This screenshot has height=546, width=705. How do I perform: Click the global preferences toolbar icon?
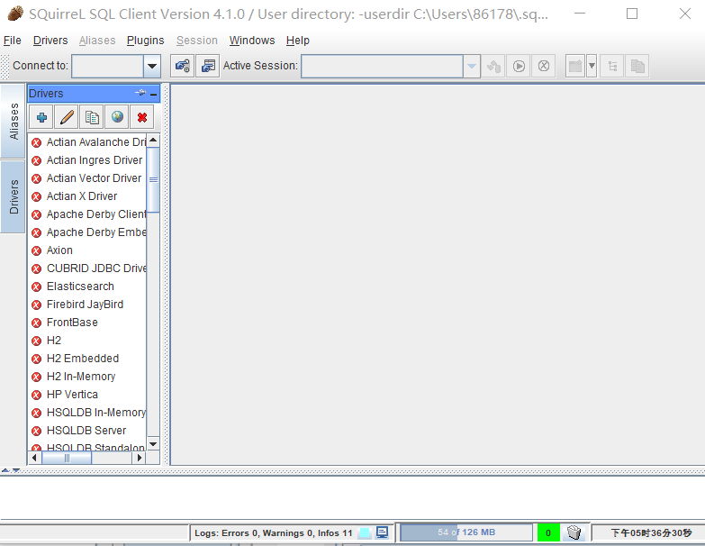click(182, 66)
